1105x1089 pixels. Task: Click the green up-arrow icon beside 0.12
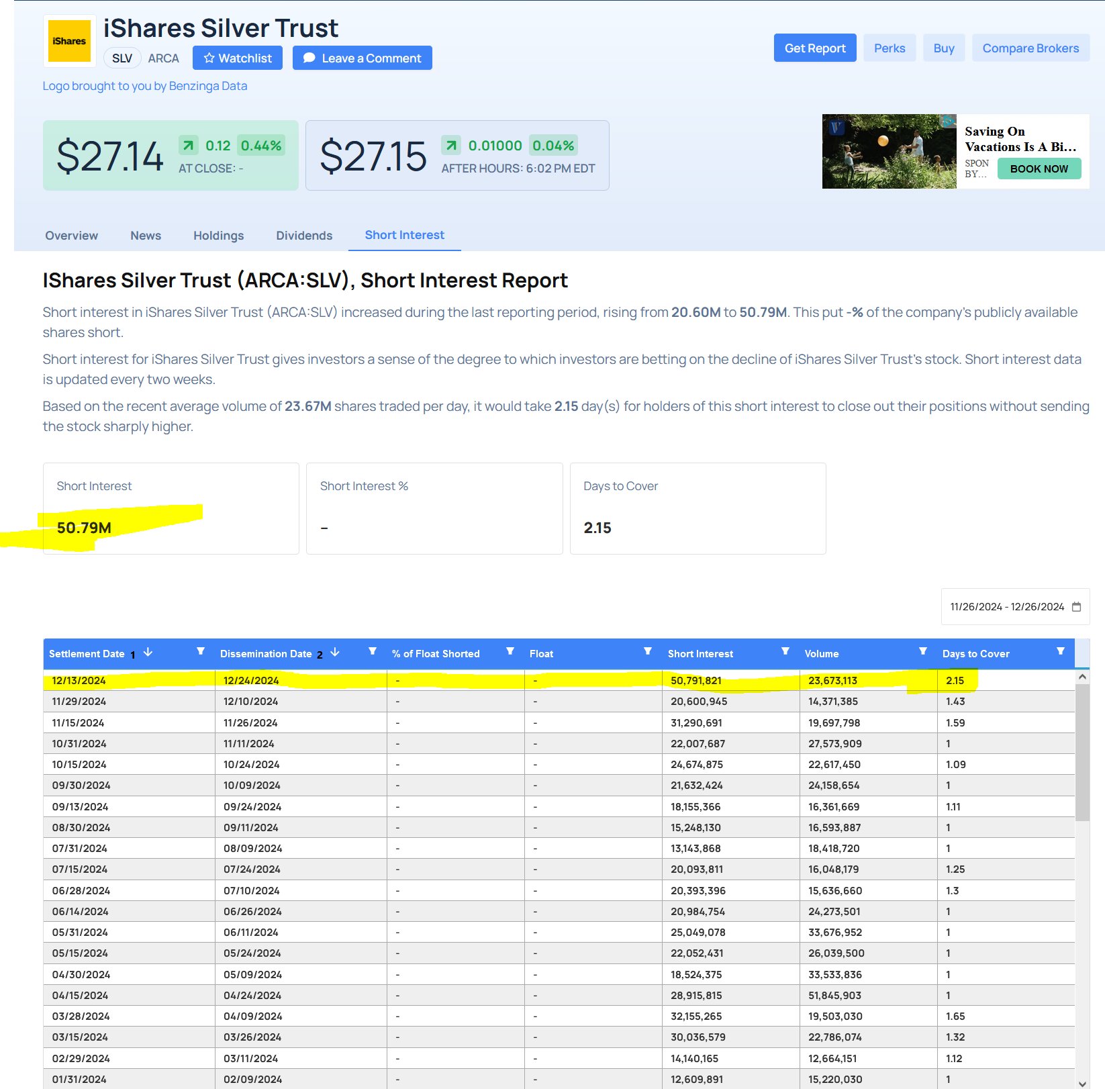point(189,145)
